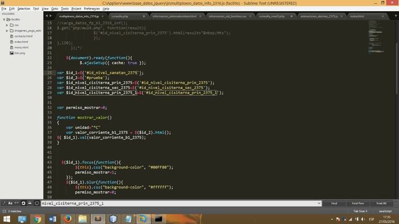Open contacto.html in sidebar
This screenshot has height=224, width=399.
pyautogui.click(x=24, y=36)
